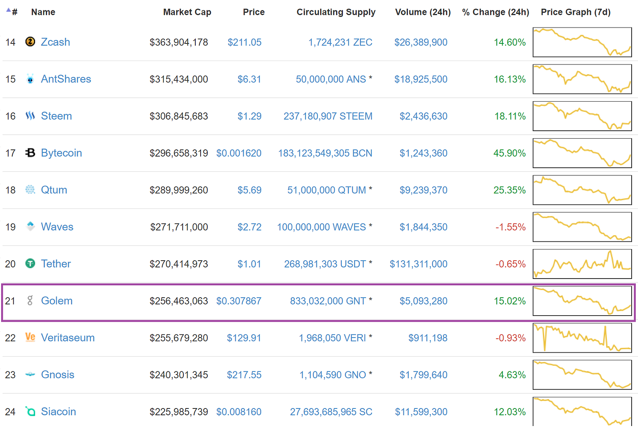Click the Siacoin coin icon

tap(30, 411)
